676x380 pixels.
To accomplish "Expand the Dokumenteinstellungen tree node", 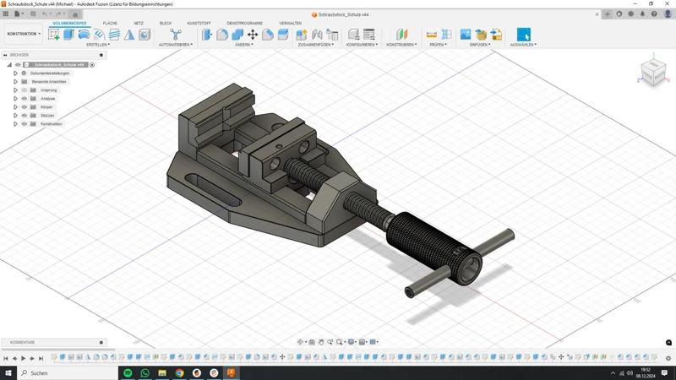I will point(15,73).
